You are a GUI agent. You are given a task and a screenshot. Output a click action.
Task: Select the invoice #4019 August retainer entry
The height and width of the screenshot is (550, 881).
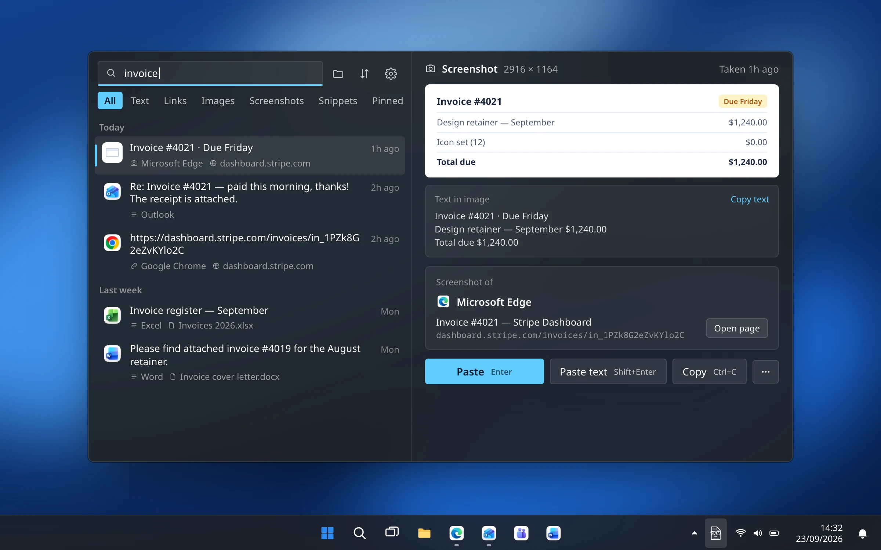tap(250, 362)
